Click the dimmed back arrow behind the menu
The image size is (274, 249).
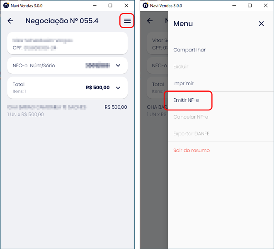click(x=150, y=21)
